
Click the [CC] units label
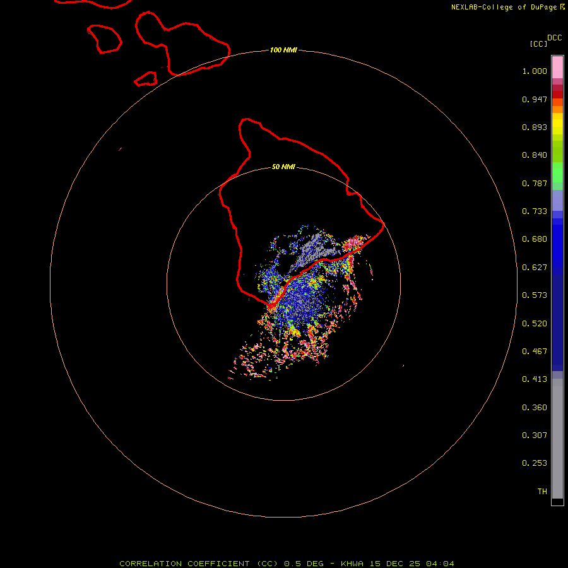(x=538, y=44)
